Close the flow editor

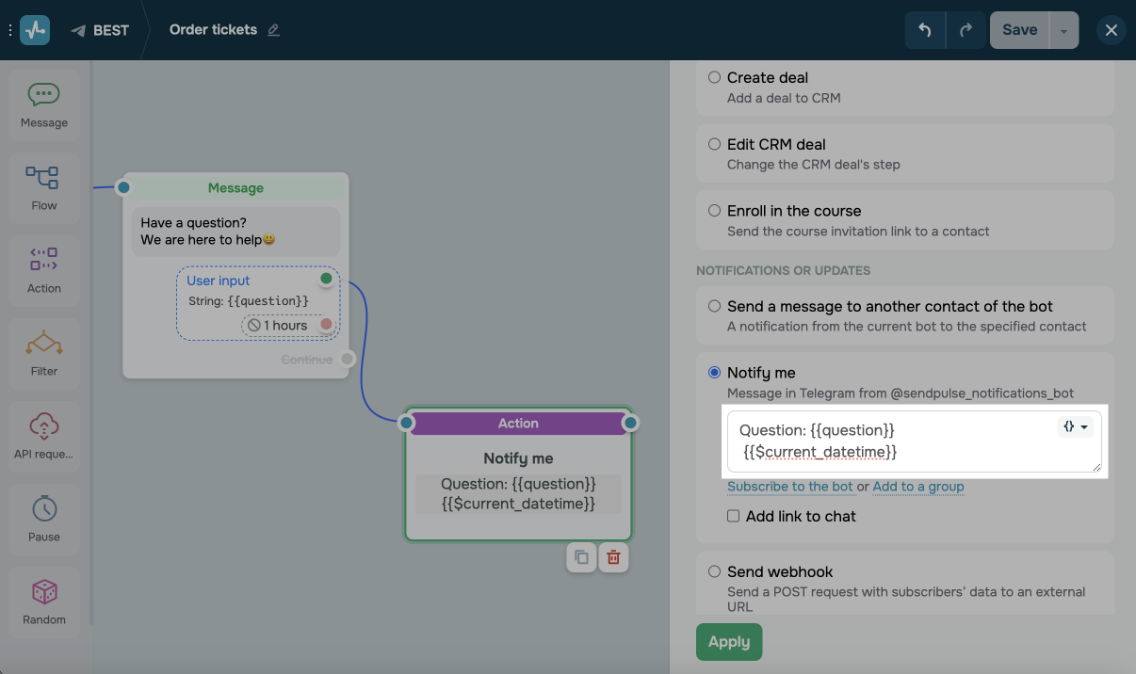pyautogui.click(x=1112, y=30)
